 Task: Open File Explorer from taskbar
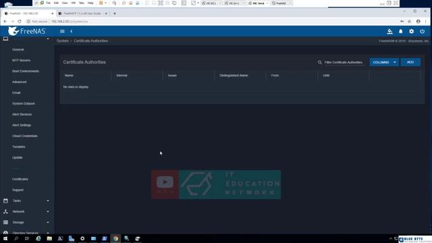(49, 238)
